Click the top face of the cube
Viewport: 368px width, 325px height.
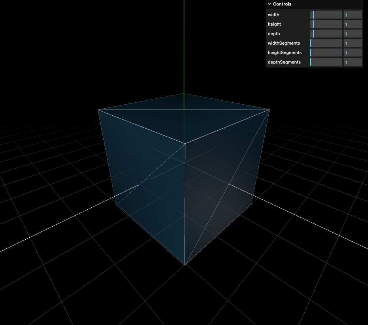(184, 118)
